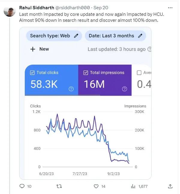Open Rahul Siddharth's profile name link
The width and height of the screenshot is (180, 194).
click(37, 8)
